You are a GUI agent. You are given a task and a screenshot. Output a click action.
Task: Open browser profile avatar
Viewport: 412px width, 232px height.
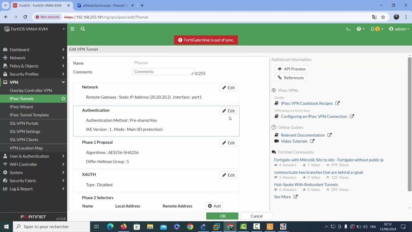(x=396, y=17)
